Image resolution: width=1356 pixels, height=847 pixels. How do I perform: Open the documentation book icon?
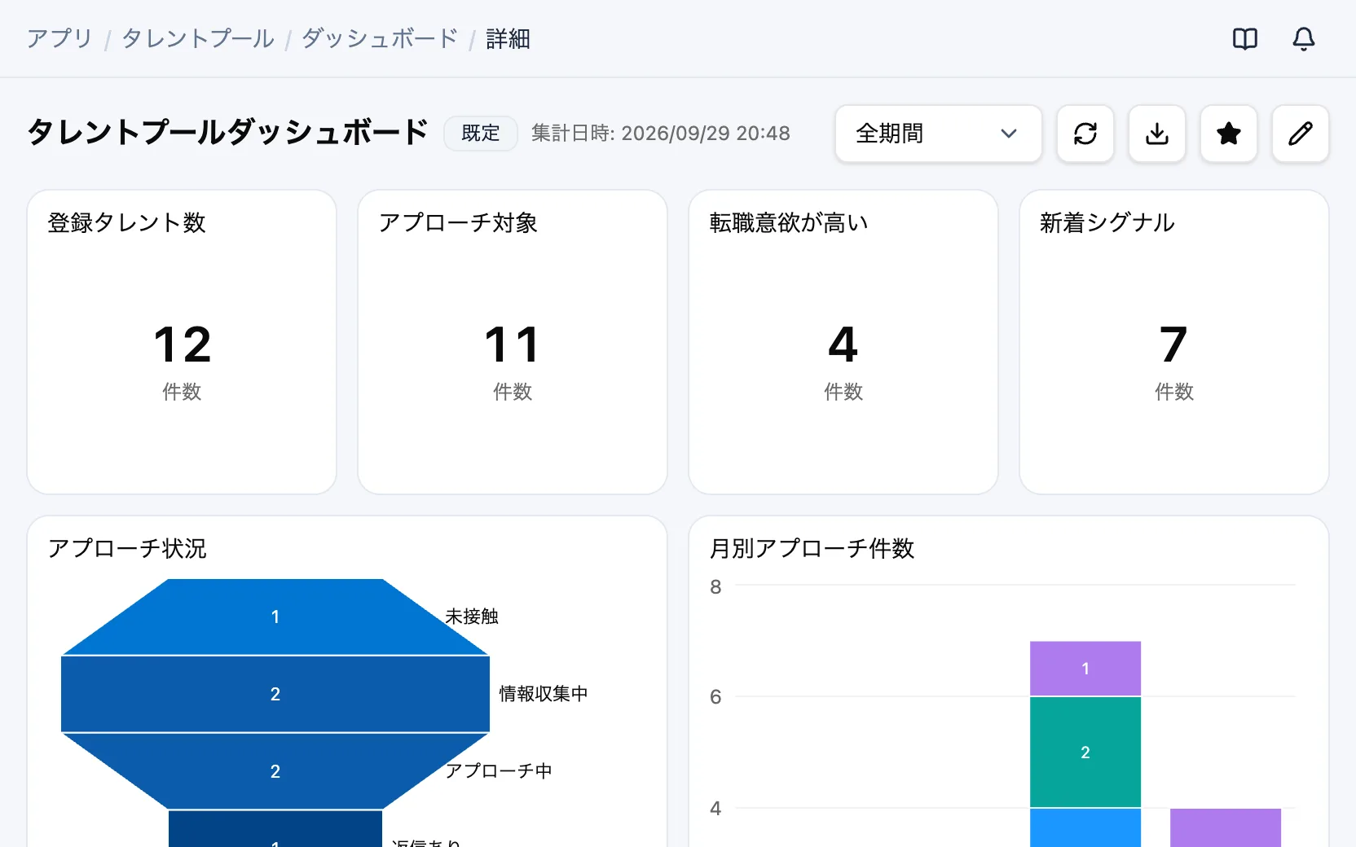coord(1245,38)
